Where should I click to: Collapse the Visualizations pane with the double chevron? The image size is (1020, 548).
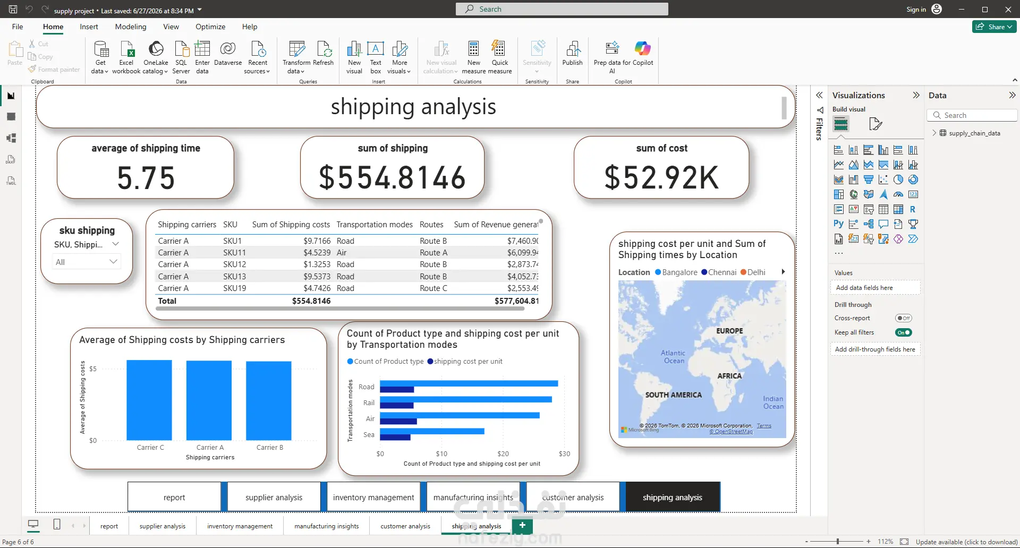tap(916, 95)
